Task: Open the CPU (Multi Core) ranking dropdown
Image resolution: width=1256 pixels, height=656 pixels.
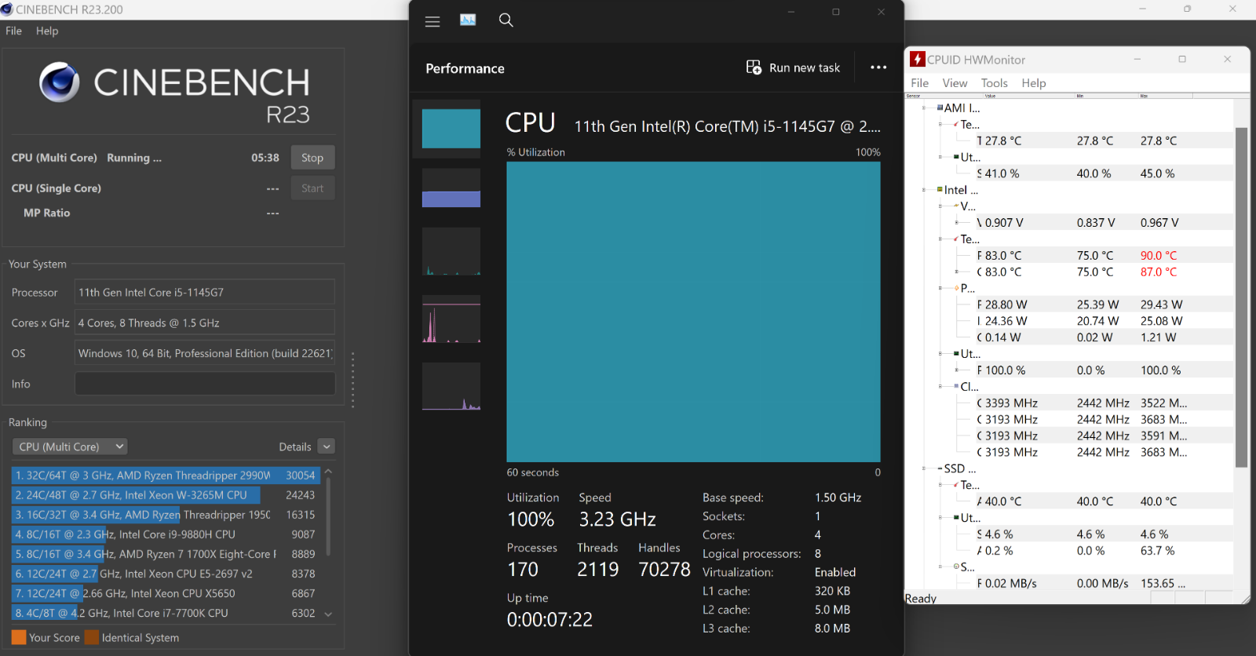Action: click(x=71, y=446)
